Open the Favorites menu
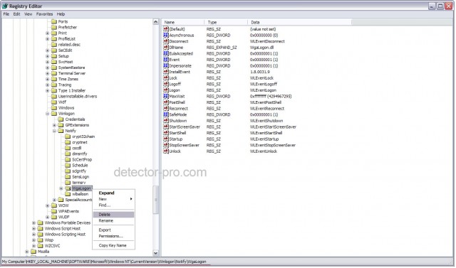 pos(44,14)
